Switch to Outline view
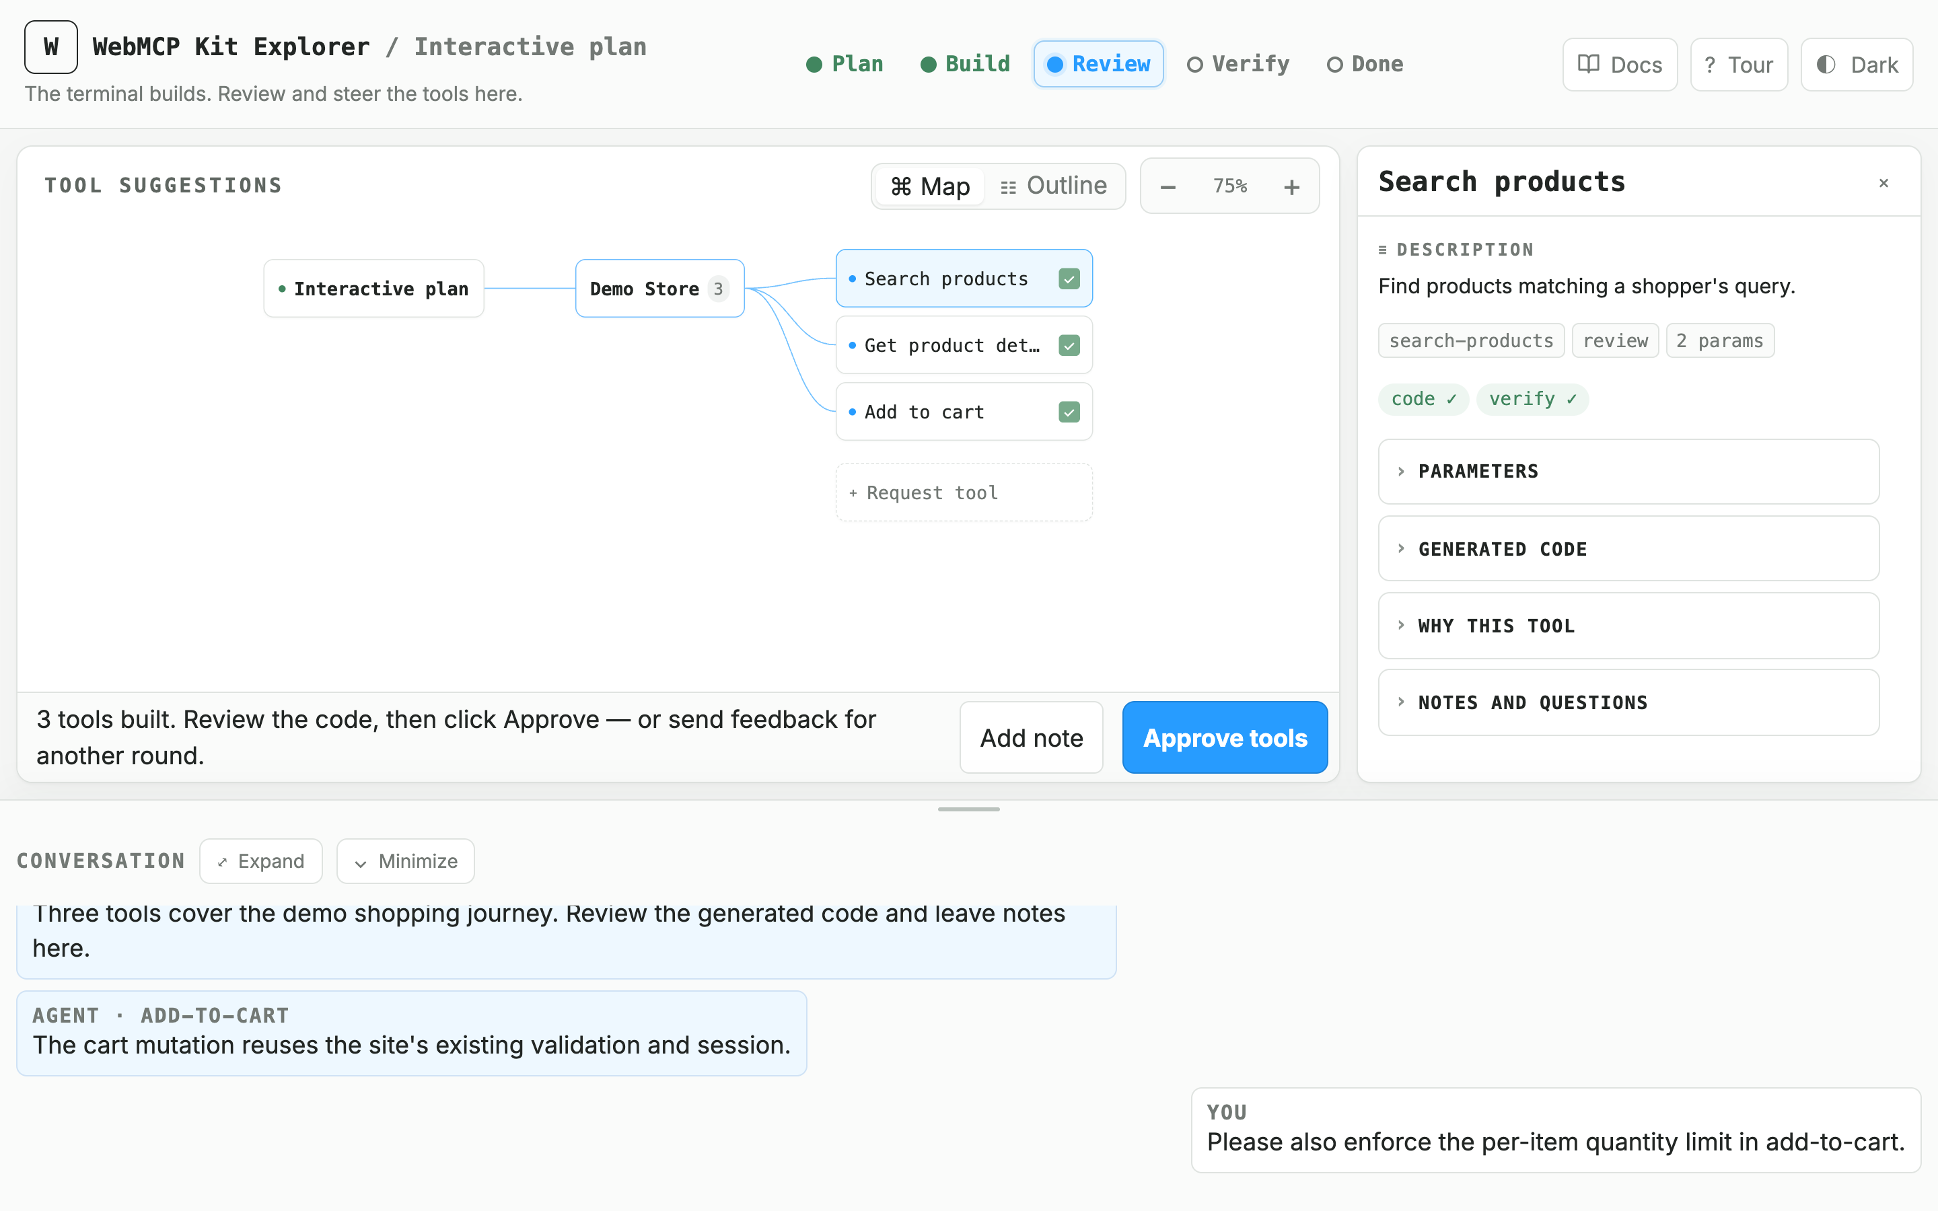This screenshot has width=1938, height=1211. tap(1054, 186)
